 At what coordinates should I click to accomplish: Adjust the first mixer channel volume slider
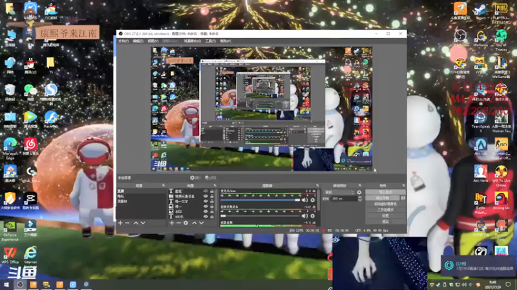coord(260,200)
